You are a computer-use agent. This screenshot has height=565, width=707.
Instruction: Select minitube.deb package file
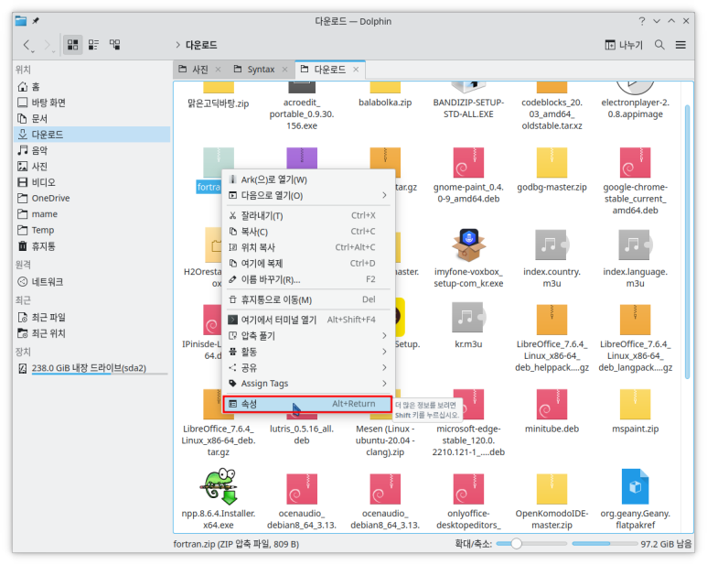[552, 410]
